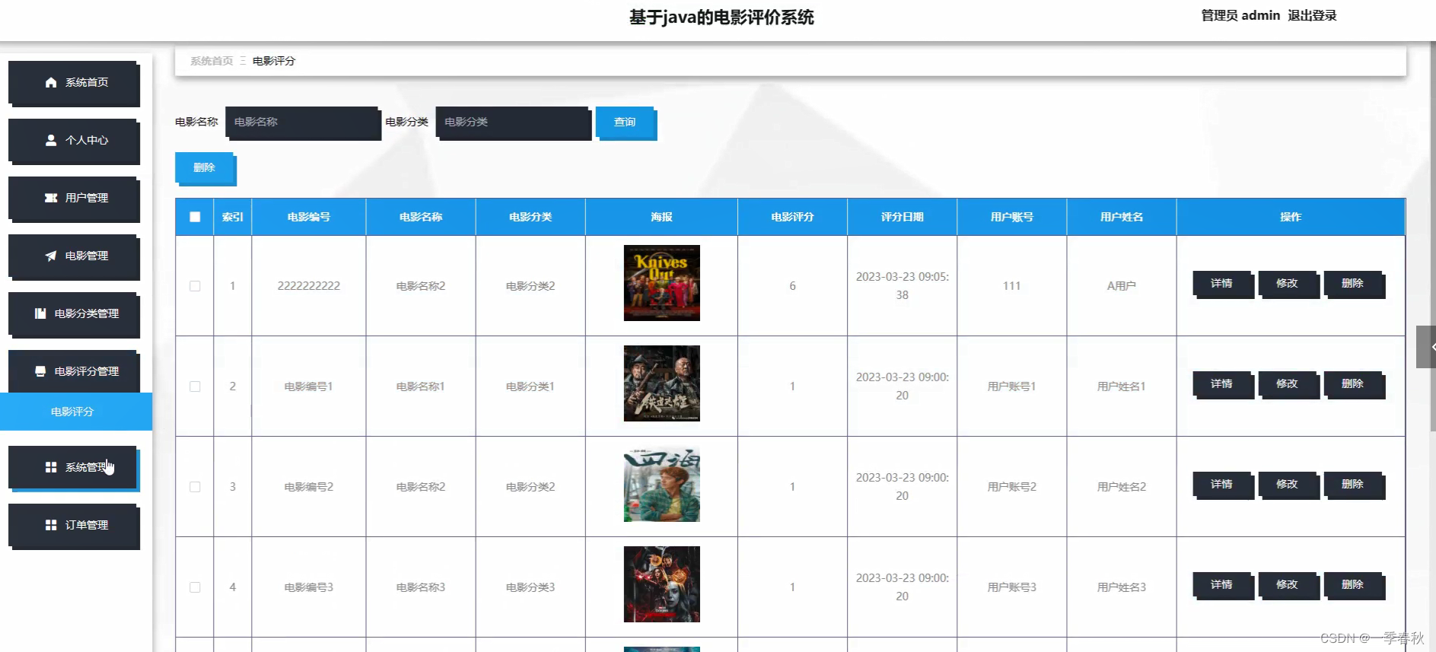Check the box for row 电影编号2
Screen dimensions: 1436x652
pos(195,487)
